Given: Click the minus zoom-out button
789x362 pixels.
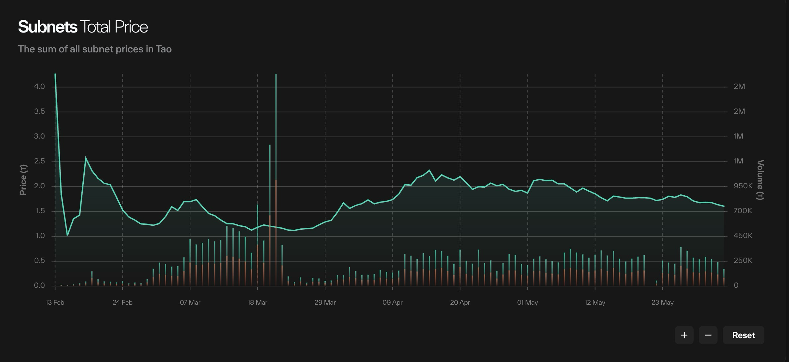Looking at the screenshot, I should pos(708,335).
